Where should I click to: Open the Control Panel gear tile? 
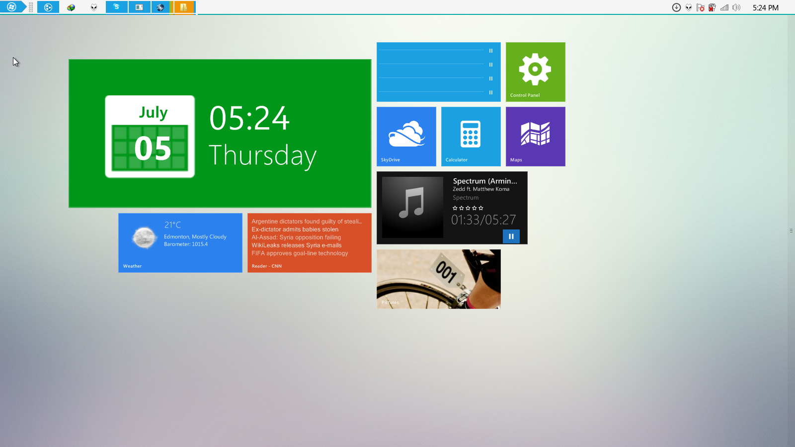[x=535, y=72]
